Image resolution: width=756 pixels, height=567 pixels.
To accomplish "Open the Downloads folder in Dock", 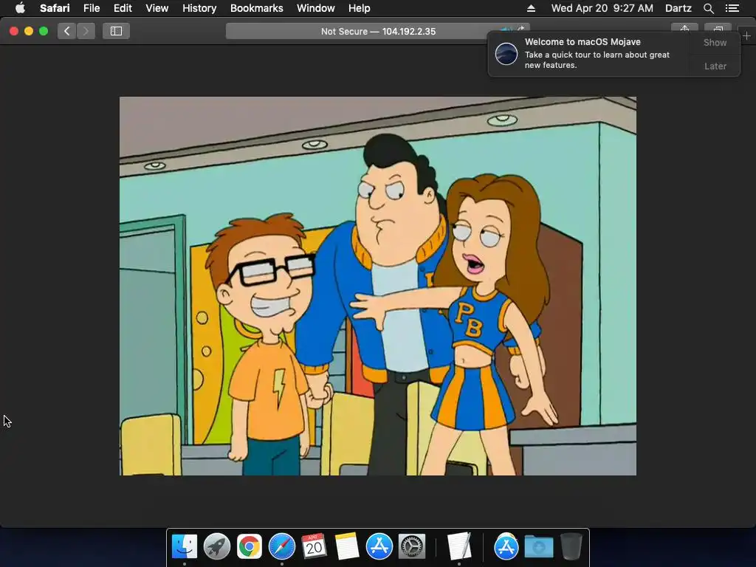I will (x=538, y=546).
